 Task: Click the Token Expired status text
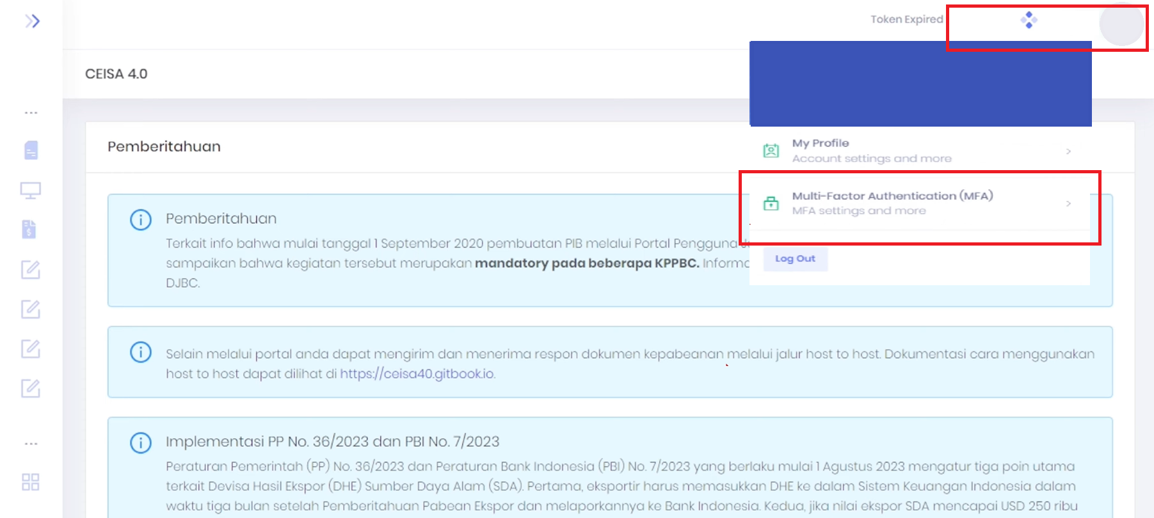[x=906, y=20]
